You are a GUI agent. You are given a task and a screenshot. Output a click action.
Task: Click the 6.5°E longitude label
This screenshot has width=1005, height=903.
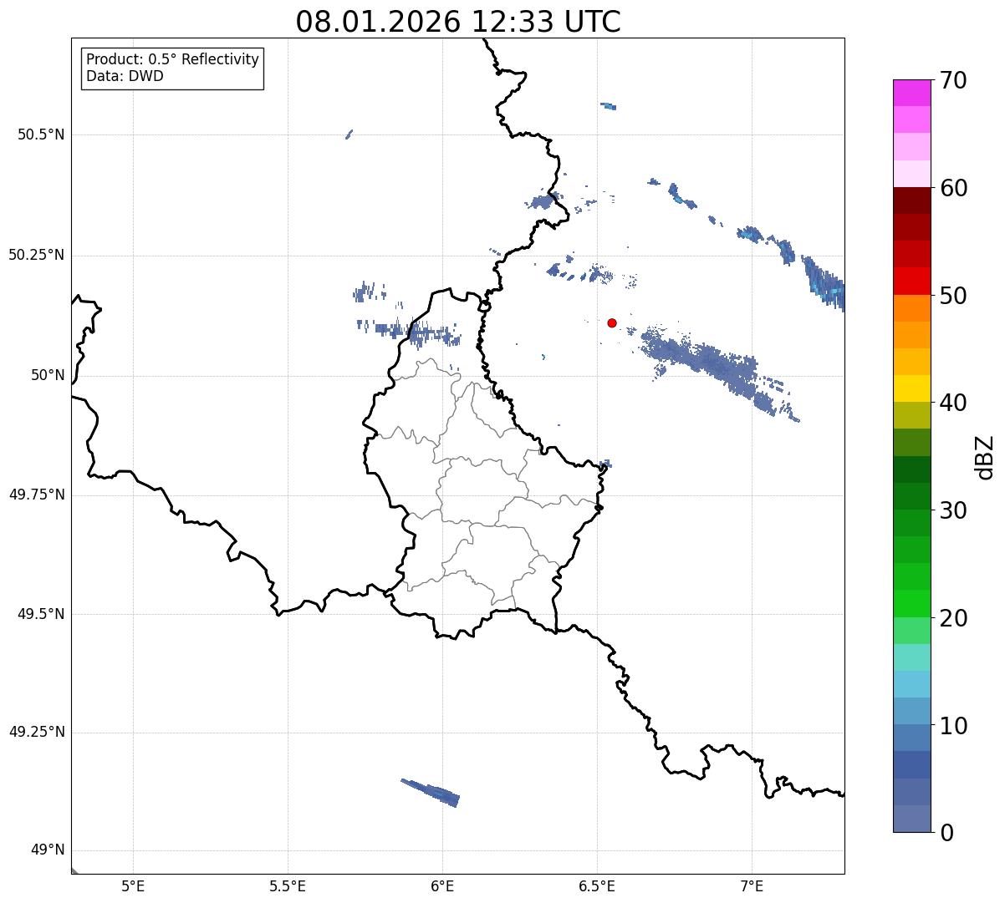click(x=597, y=885)
